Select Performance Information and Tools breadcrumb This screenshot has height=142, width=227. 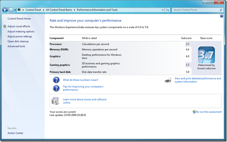pyautogui.click(x=97, y=10)
